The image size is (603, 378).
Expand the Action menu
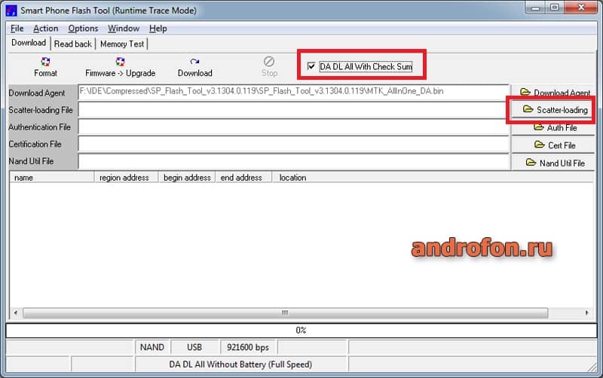[46, 29]
